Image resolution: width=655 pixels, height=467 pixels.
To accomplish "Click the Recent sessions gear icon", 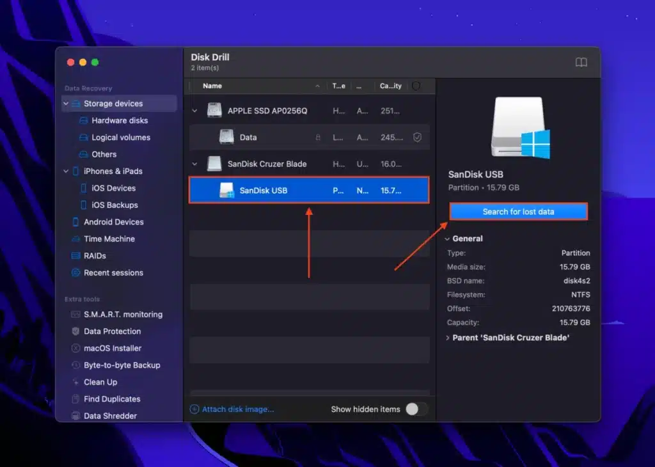I will 75,273.
